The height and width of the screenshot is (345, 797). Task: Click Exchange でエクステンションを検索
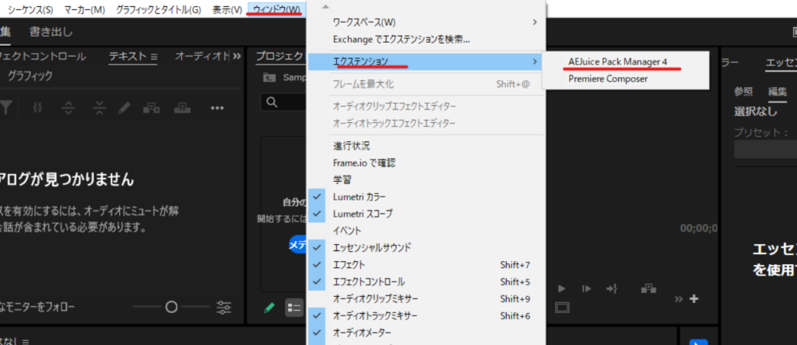tap(401, 39)
